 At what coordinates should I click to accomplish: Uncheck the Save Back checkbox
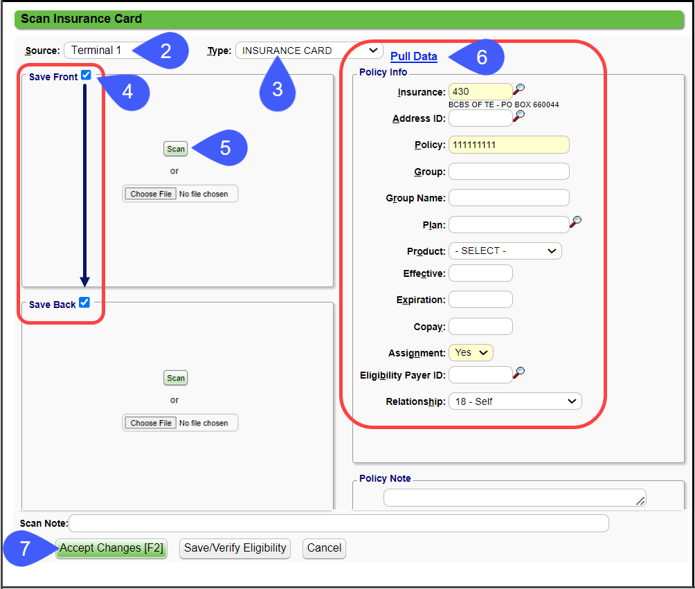[84, 302]
